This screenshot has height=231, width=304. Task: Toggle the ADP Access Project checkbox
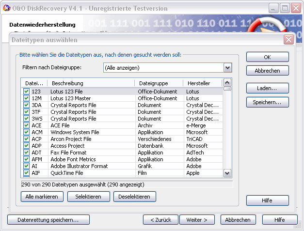coord(26,145)
